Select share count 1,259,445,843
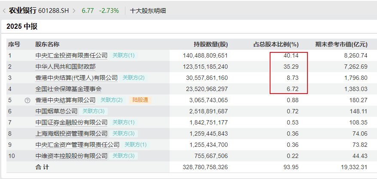 click(x=208, y=133)
